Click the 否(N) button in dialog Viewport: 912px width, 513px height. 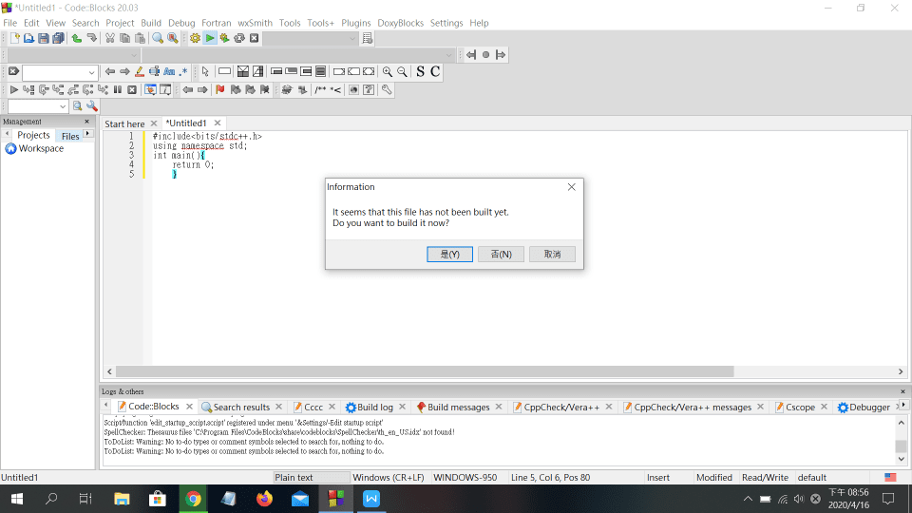click(x=501, y=254)
